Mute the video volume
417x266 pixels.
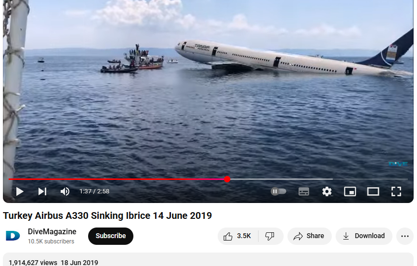(65, 191)
